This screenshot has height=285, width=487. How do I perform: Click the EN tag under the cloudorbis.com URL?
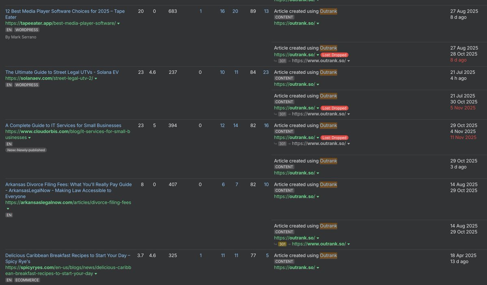[9, 144]
